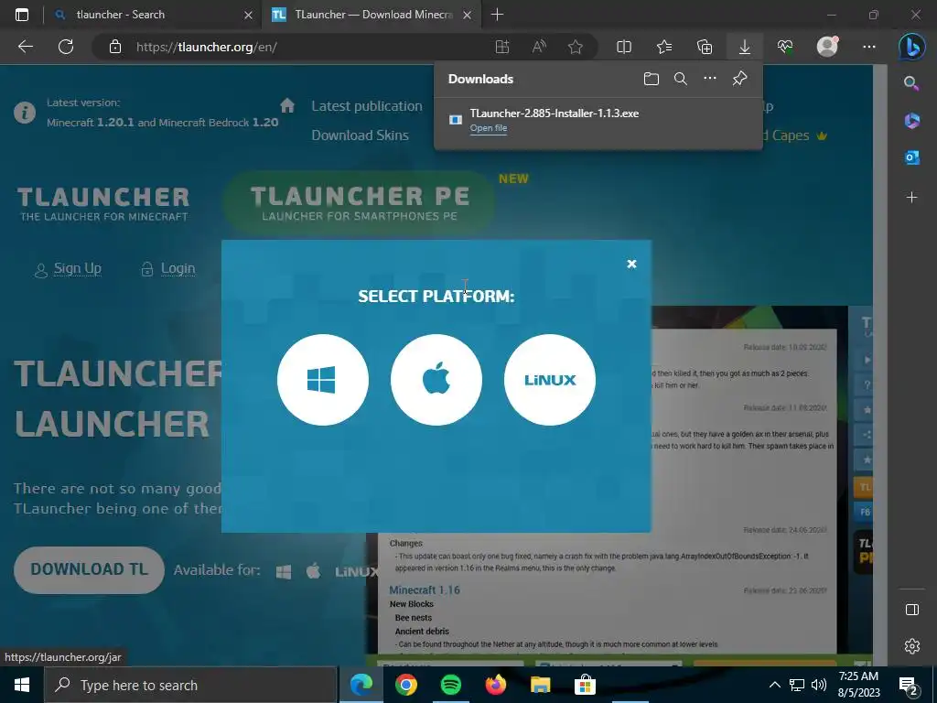Open Chrome from the taskbar
Image resolution: width=937 pixels, height=703 pixels.
(405, 685)
